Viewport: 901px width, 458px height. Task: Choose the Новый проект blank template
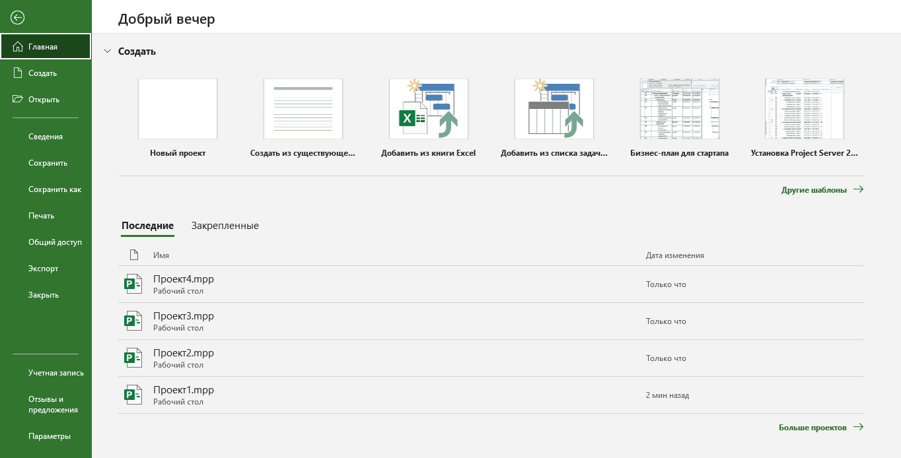pyautogui.click(x=178, y=110)
